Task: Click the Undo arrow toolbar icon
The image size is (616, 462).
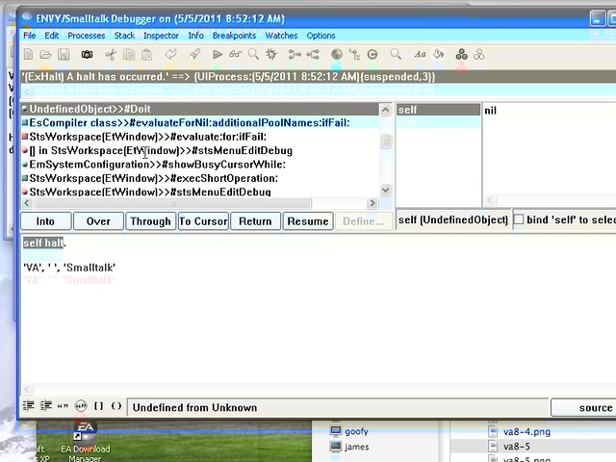Action: click(x=171, y=54)
